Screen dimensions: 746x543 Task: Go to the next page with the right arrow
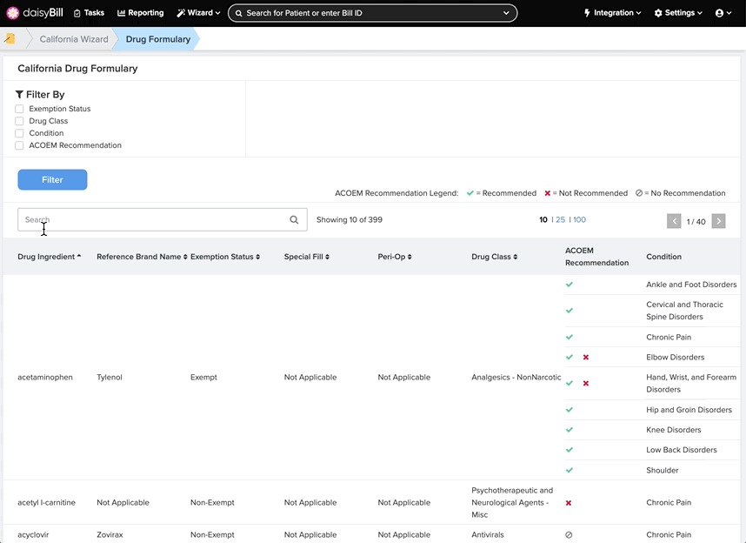tap(718, 221)
